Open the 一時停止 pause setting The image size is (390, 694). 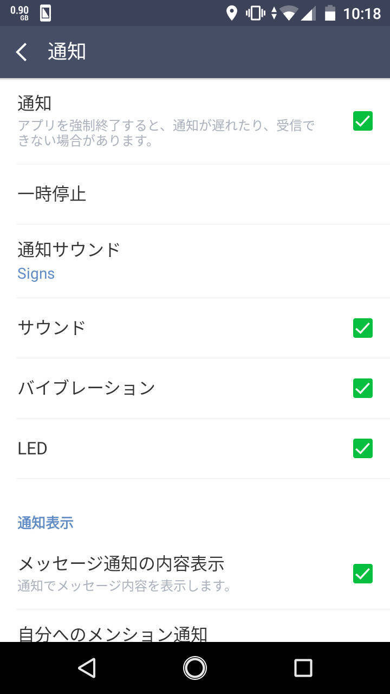tap(52, 194)
